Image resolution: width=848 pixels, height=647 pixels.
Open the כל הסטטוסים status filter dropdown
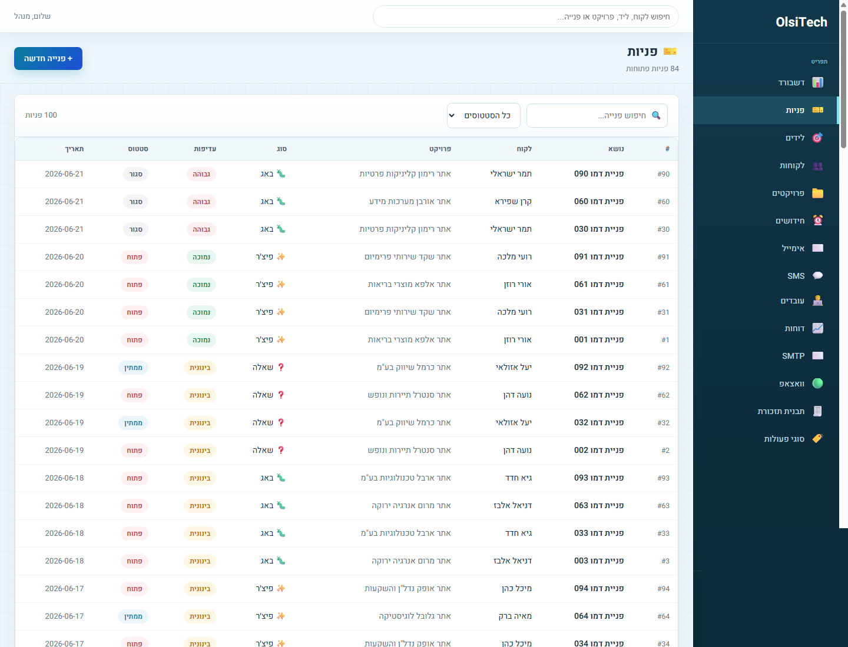point(483,115)
